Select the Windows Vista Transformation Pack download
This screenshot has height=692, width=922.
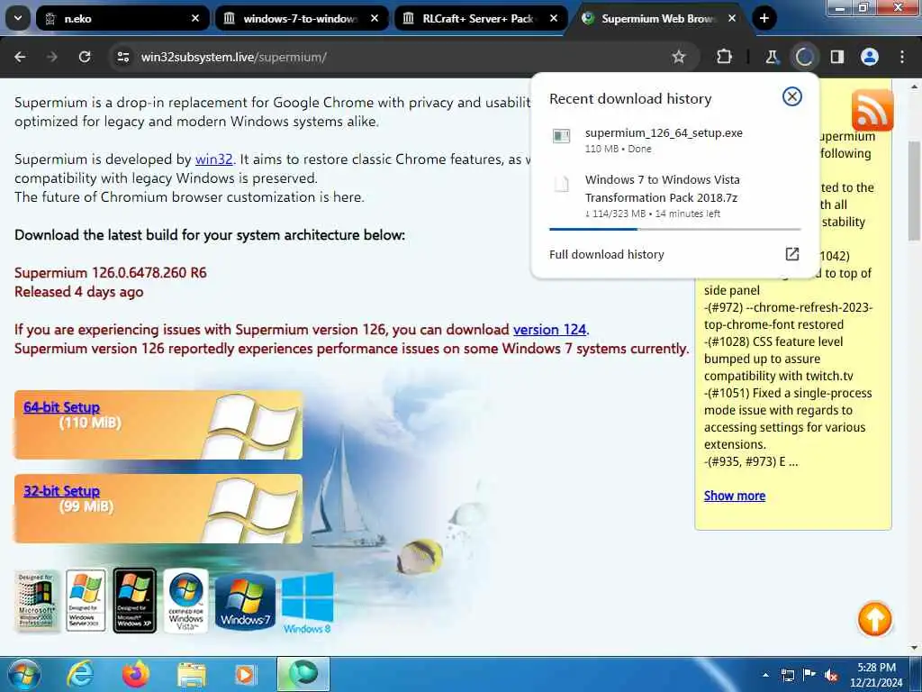coord(675,196)
